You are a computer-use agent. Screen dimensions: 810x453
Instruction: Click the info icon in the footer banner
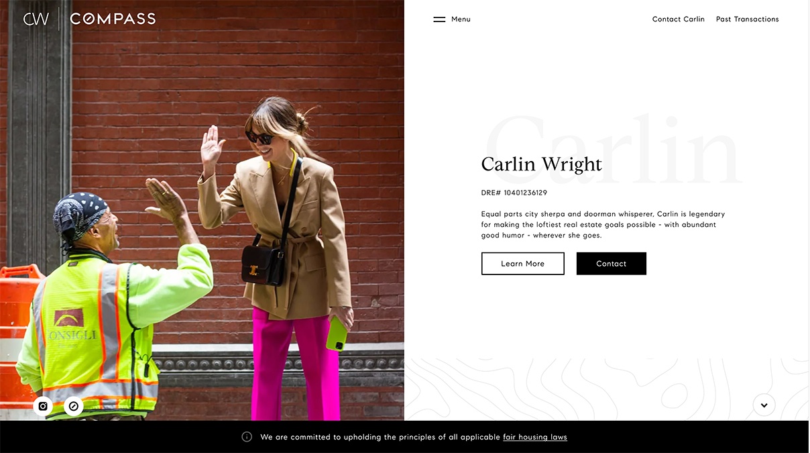point(247,437)
